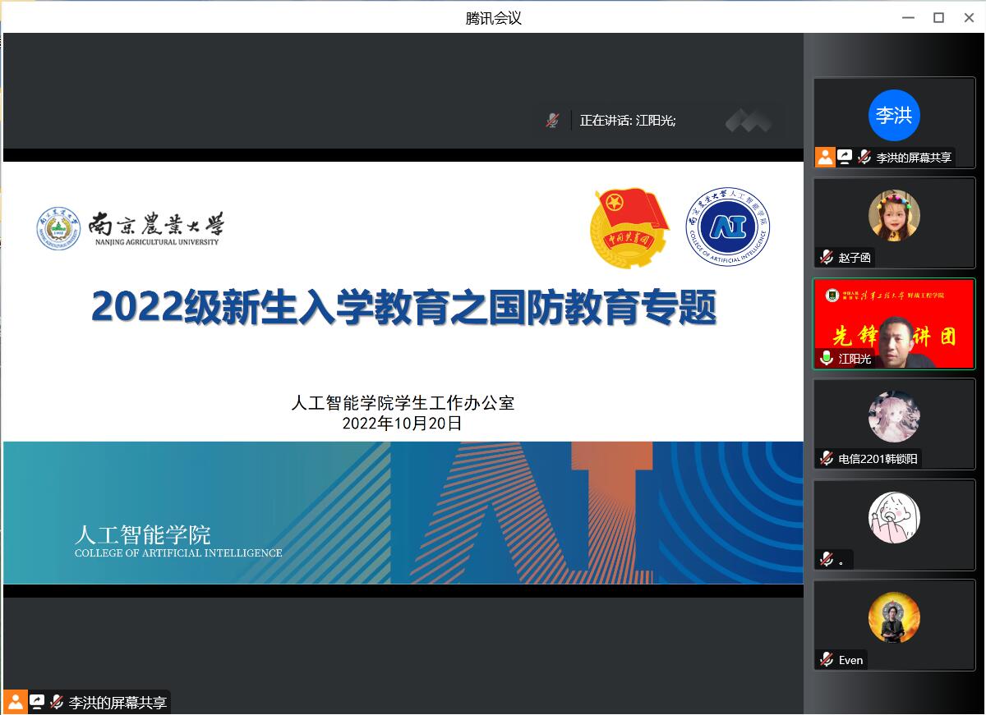The image size is (986, 715).
Task: Click muted mic icon next to Even
Action: [827, 660]
